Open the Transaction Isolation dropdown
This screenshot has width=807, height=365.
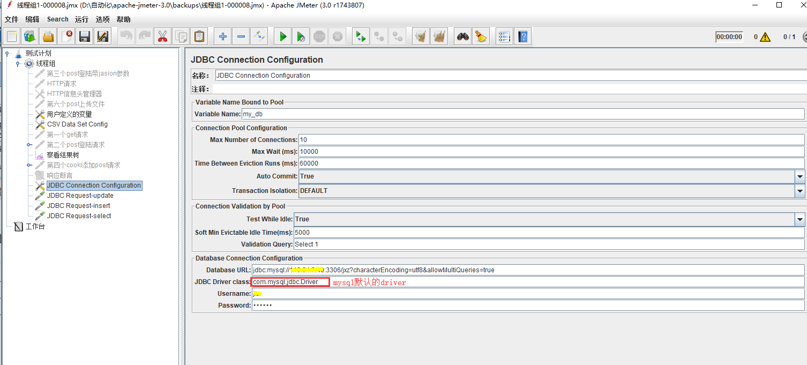(x=800, y=191)
